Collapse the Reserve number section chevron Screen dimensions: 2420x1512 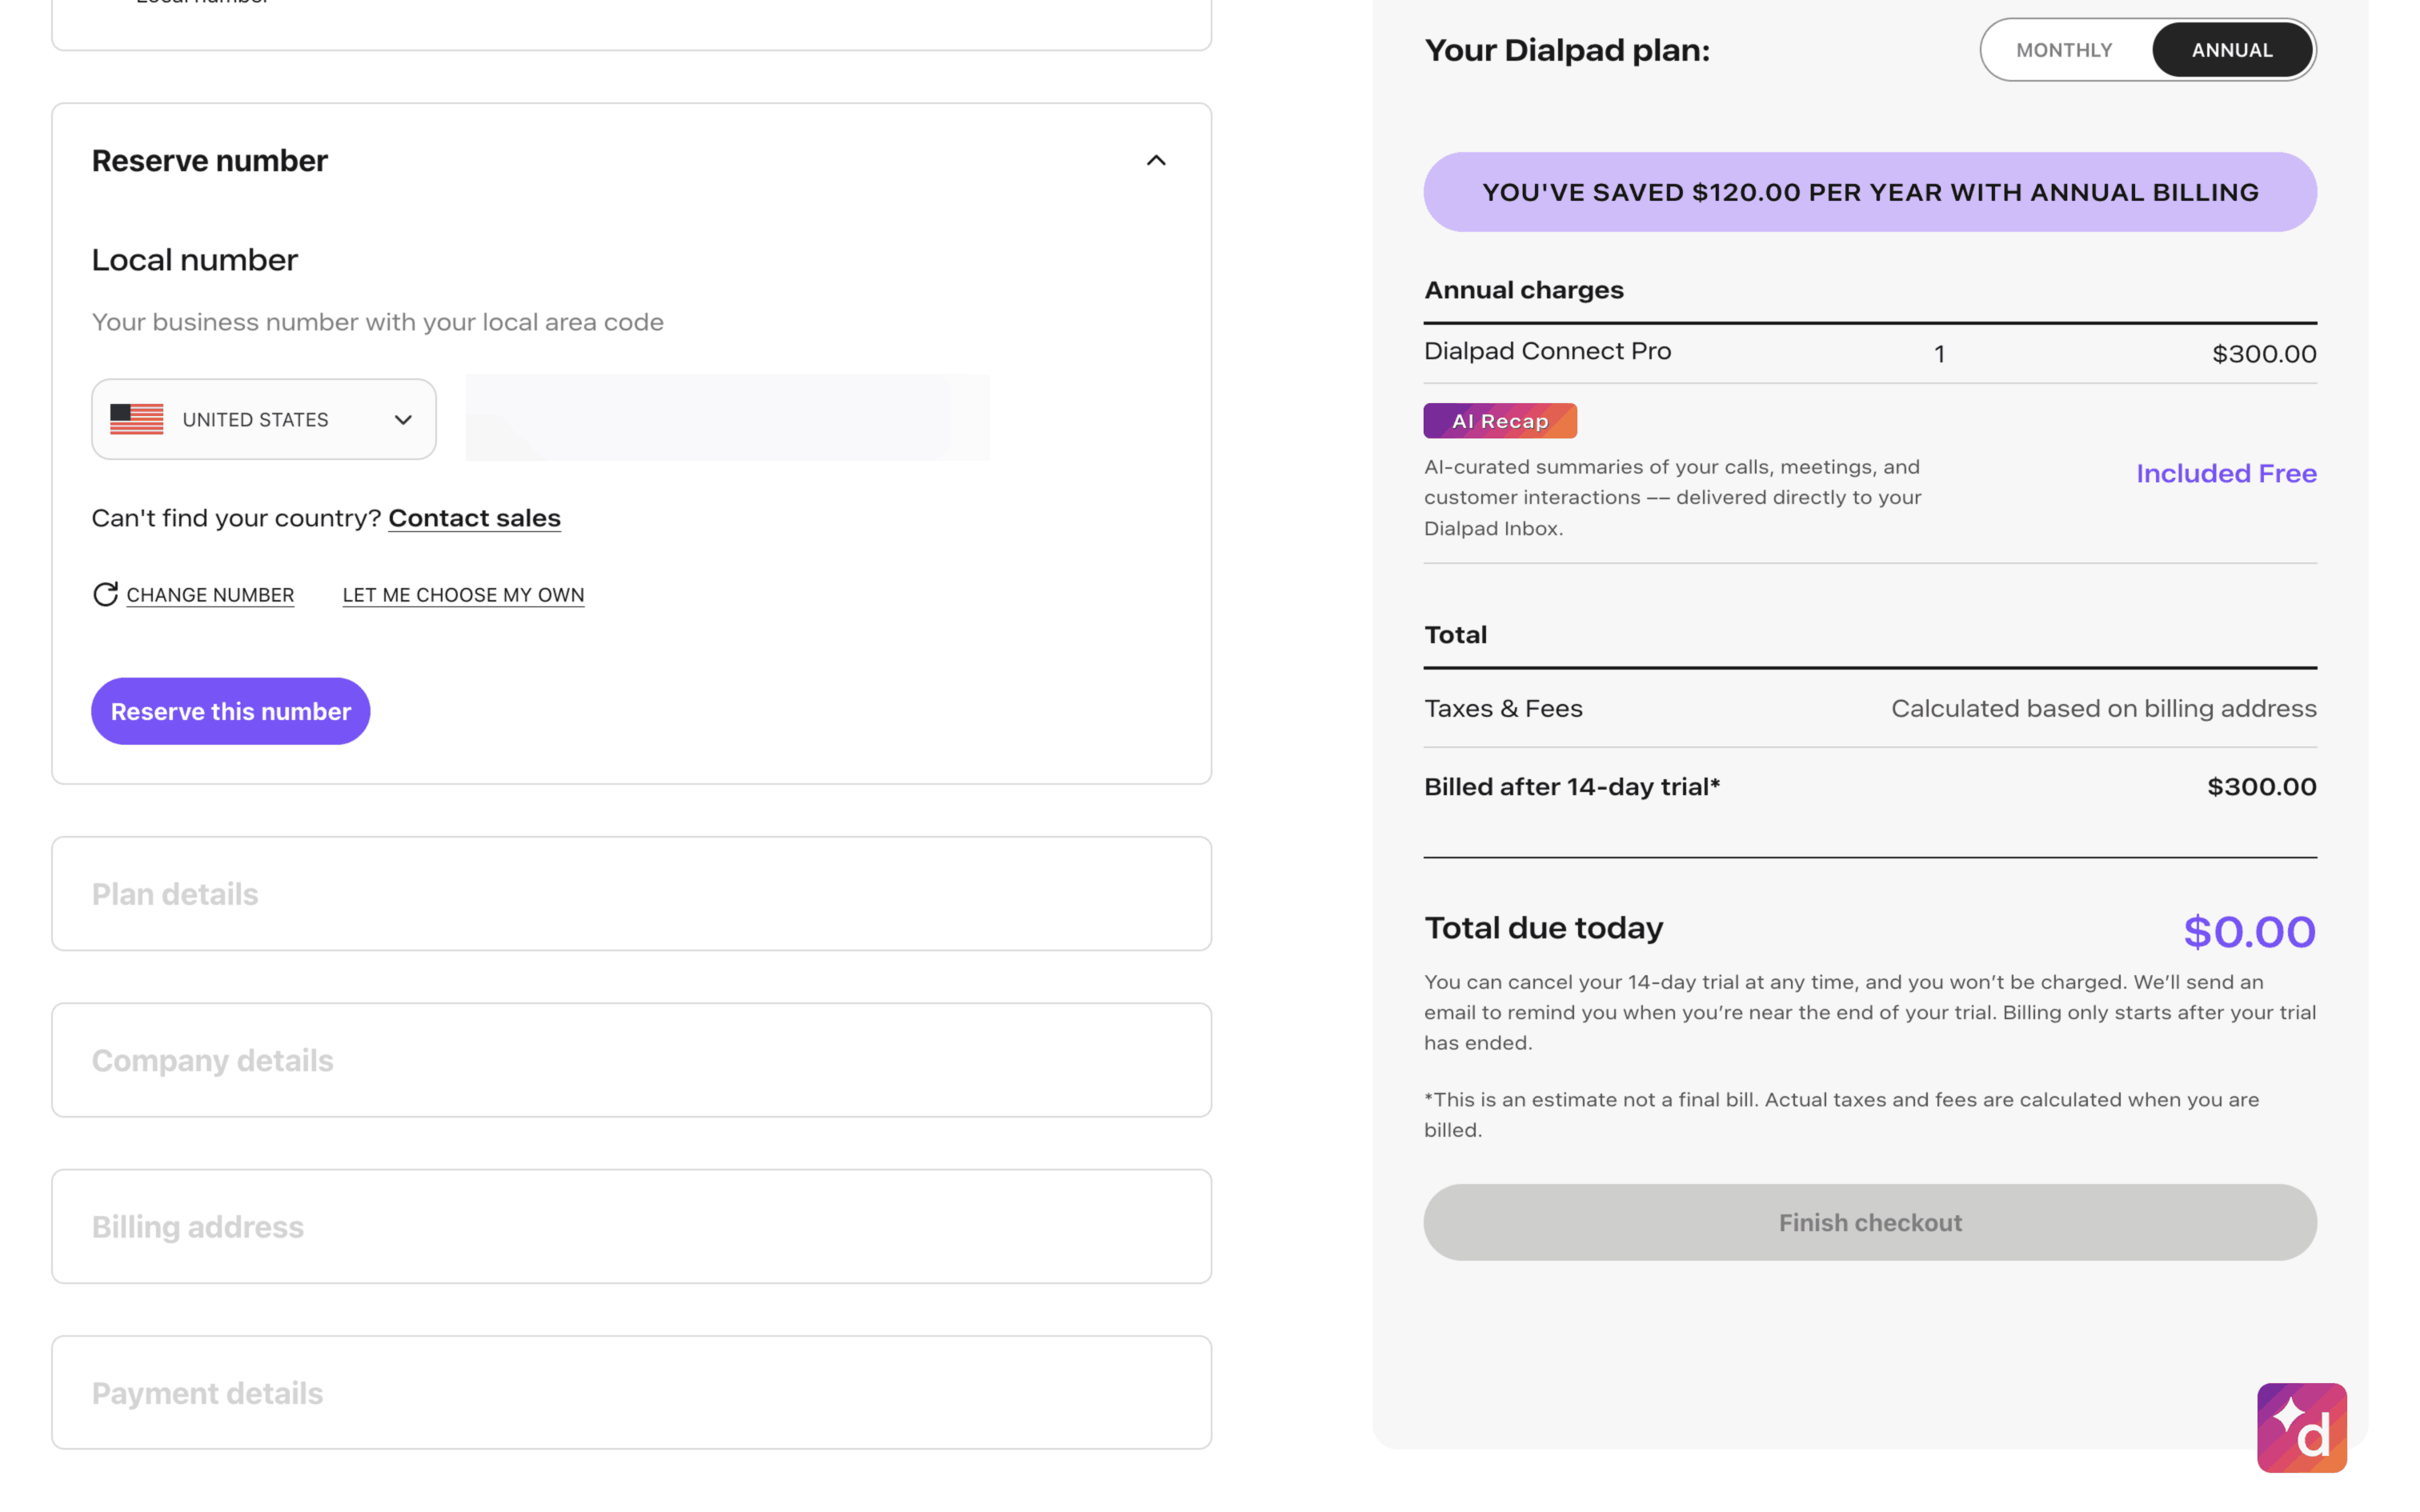coord(1156,161)
